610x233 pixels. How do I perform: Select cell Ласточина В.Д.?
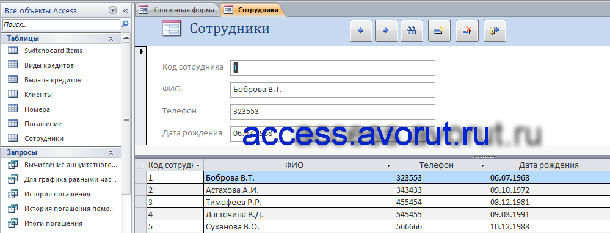point(299,215)
